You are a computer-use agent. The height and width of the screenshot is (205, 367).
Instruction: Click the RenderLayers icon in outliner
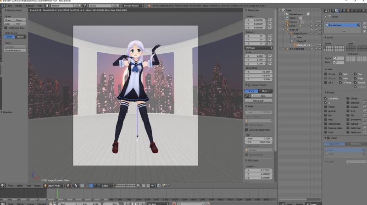tap(288, 14)
